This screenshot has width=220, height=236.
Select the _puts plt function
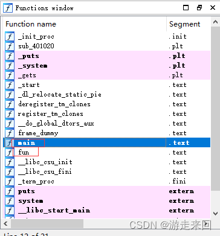(x=28, y=56)
